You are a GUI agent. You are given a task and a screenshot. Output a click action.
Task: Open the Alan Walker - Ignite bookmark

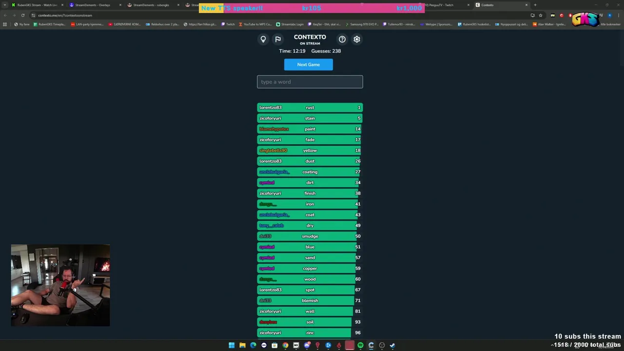[549, 24]
